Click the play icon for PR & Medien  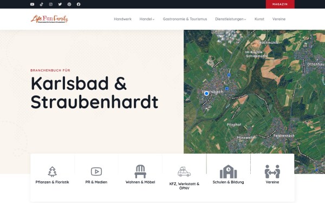tap(96, 172)
